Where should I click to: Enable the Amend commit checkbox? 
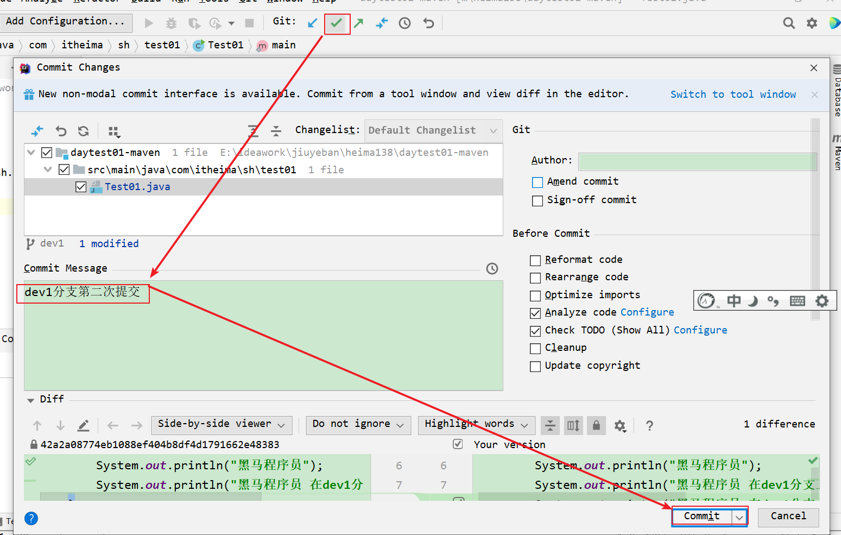[538, 182]
